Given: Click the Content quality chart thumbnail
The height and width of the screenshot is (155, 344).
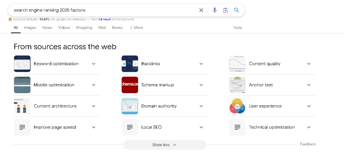Looking at the screenshot, I should click(x=238, y=64).
